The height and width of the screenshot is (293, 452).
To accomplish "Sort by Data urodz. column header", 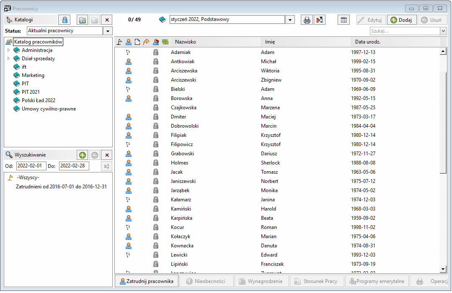I will [395, 42].
